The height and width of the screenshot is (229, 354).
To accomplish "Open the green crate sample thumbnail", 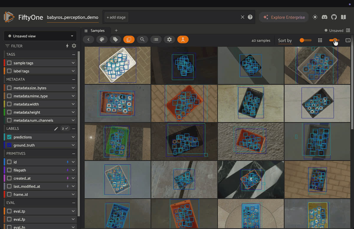I will (117, 142).
